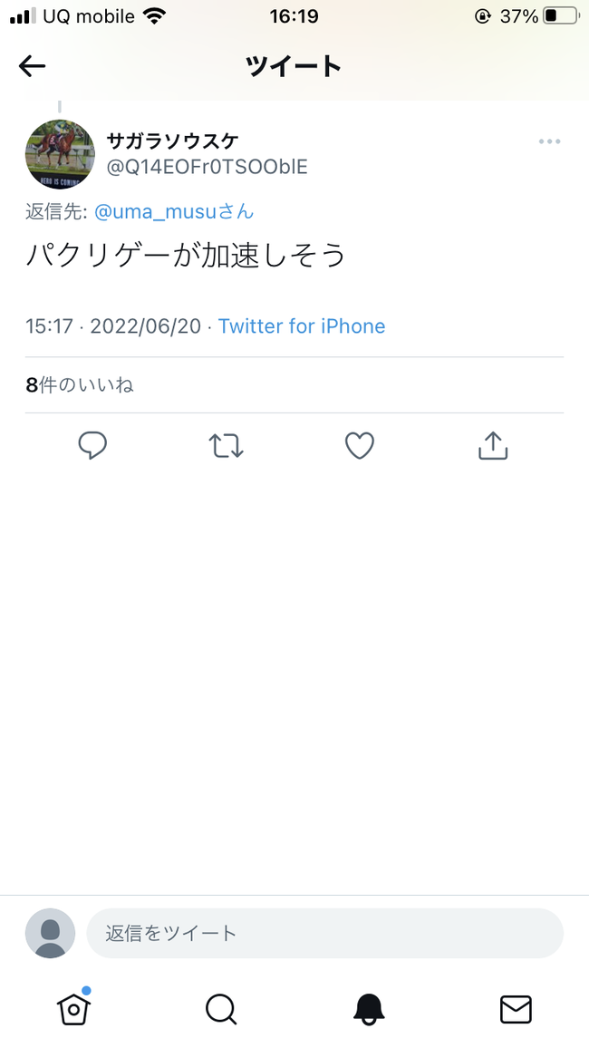Tap your gray avatar beside reply field
589x1048 pixels.
[50, 933]
